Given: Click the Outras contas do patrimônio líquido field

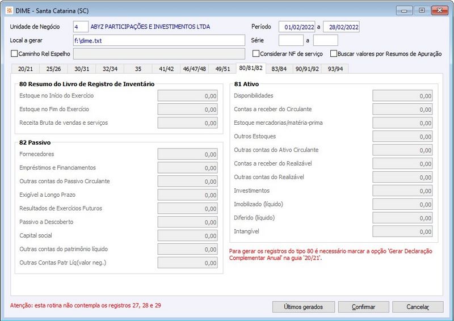Looking at the screenshot, I should click(188, 250).
